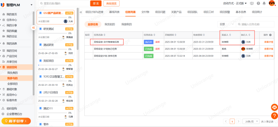Expand 基础对象 in the sidebar
278x127 pixels.
(x=1, y=89)
